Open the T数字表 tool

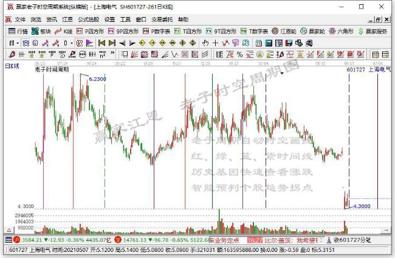point(254,31)
